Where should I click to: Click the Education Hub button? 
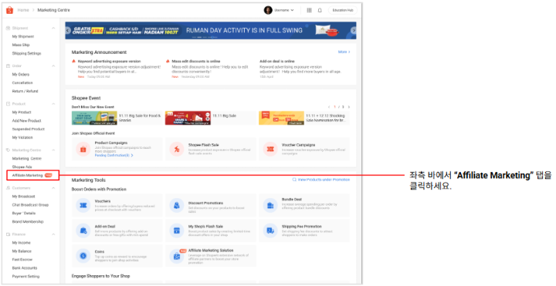click(343, 10)
